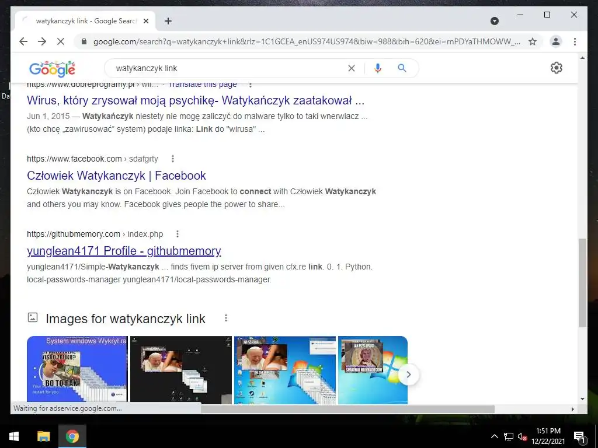Focus the Google search input field
Viewport: 598px width, 448px height.
click(229, 68)
